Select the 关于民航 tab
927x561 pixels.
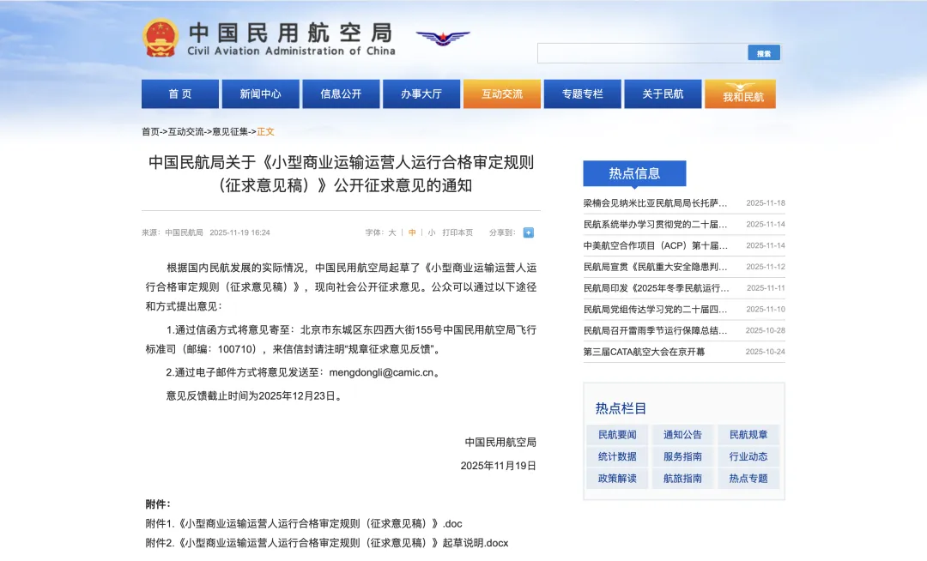[x=663, y=93]
